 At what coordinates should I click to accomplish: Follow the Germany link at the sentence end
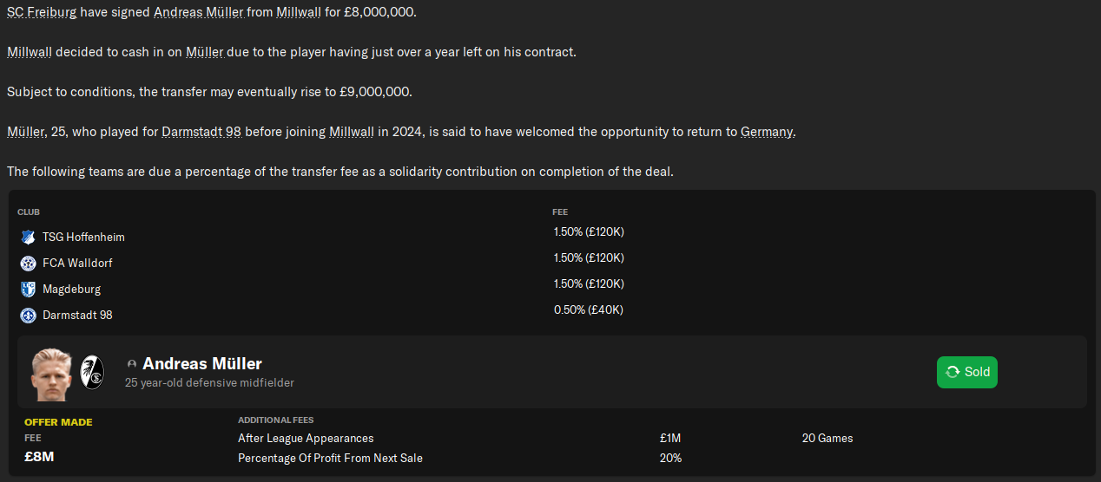click(767, 132)
